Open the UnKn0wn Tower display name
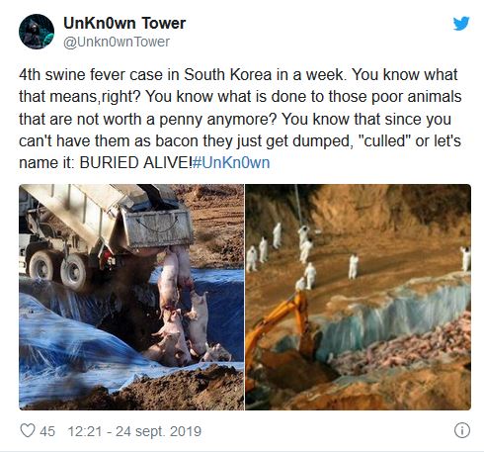484x452 pixels. 124,24
